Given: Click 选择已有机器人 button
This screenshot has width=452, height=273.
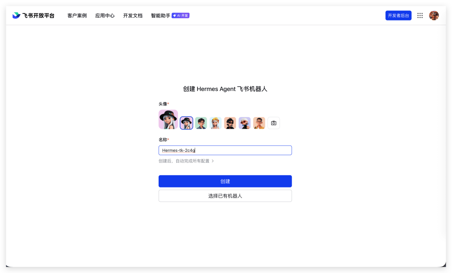Looking at the screenshot, I should [225, 196].
